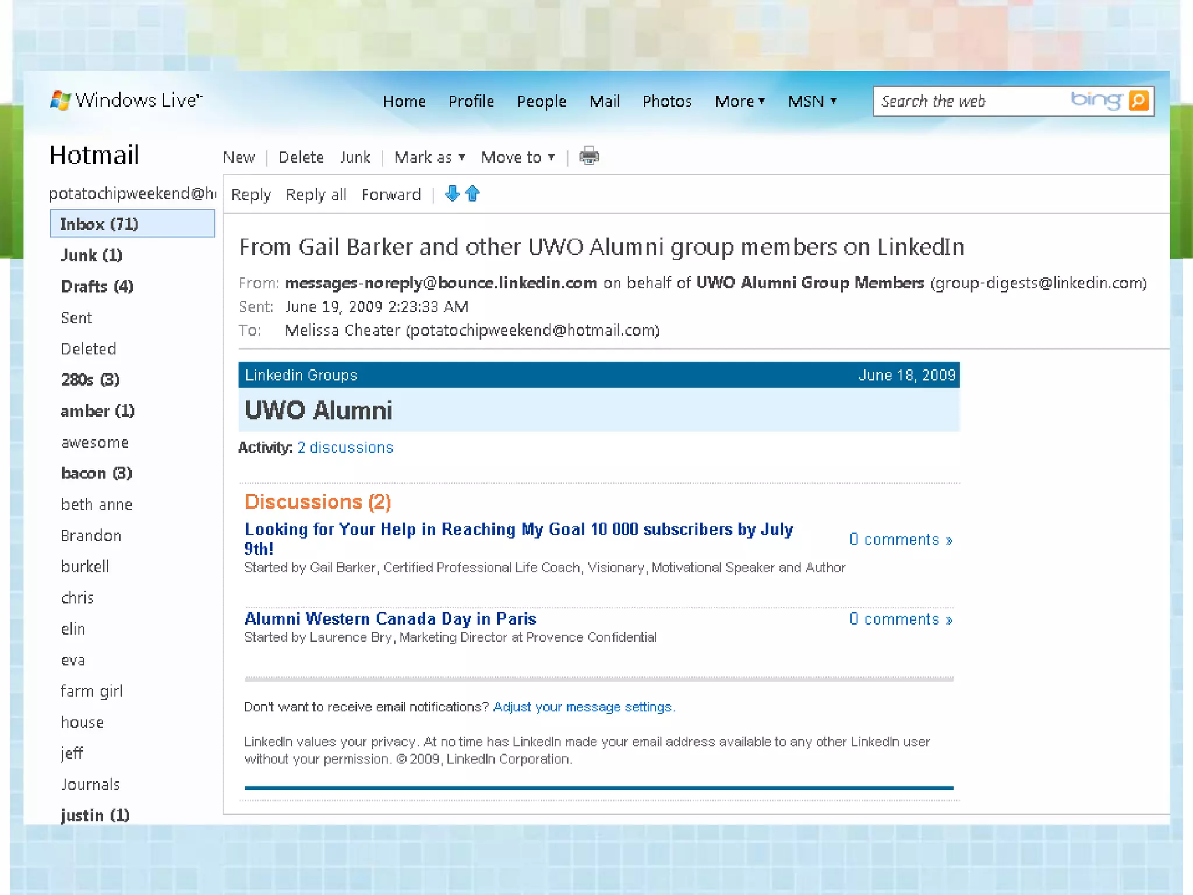Open the MSN dropdown menu
The image size is (1193, 895).
(x=812, y=101)
